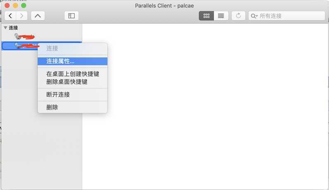This screenshot has width=329, height=190.
Task: Go back with the left chevron button
Action: pyautogui.click(x=10, y=16)
